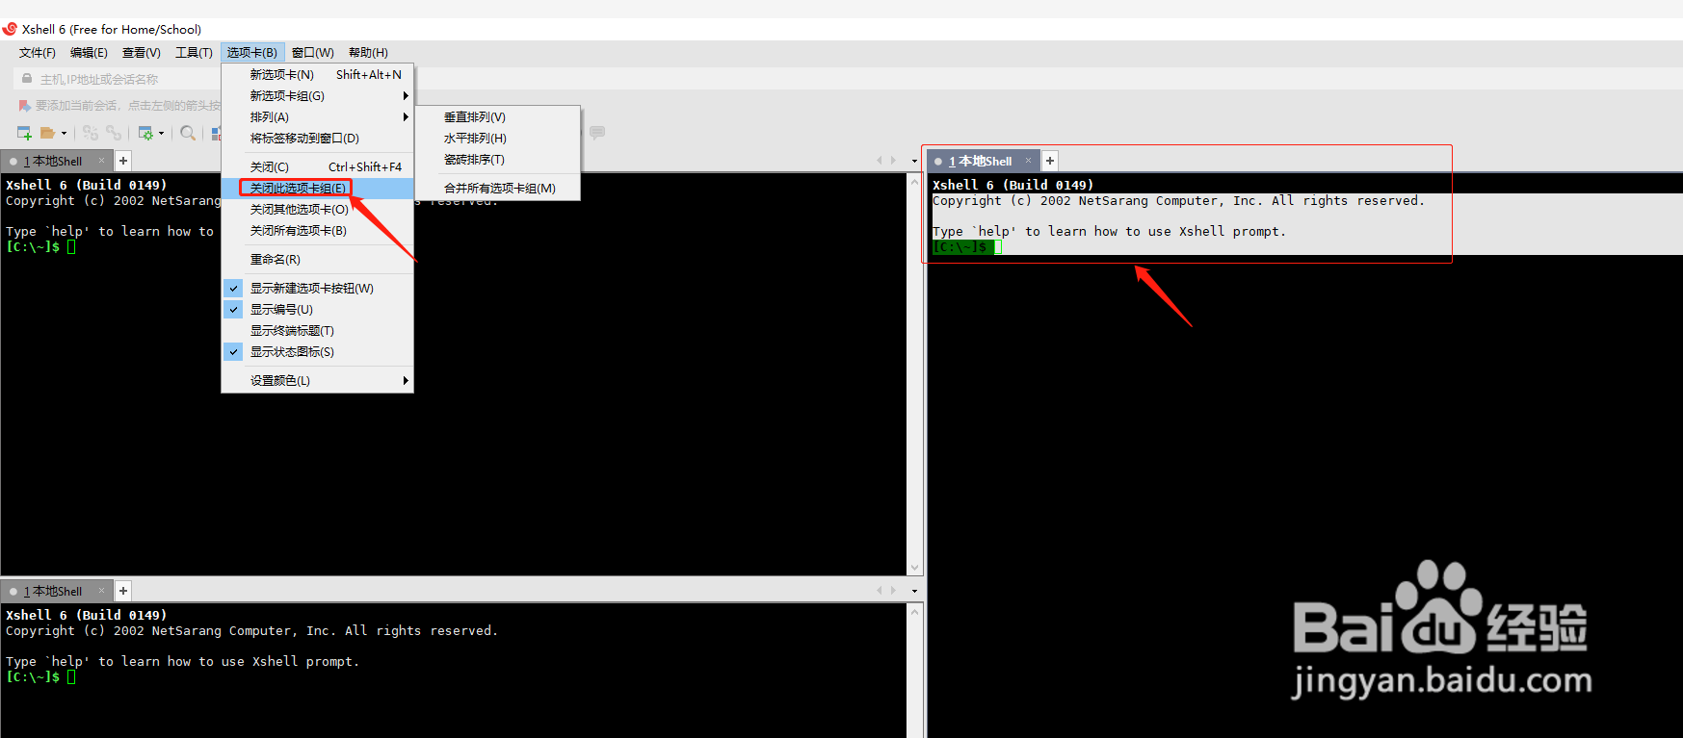Open the 帮助(H) menu
The height and width of the screenshot is (738, 1683).
(368, 52)
